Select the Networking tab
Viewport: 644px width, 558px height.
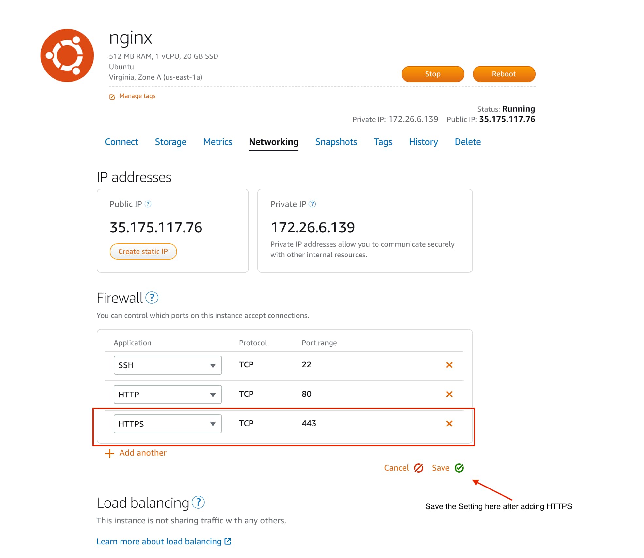(x=274, y=142)
